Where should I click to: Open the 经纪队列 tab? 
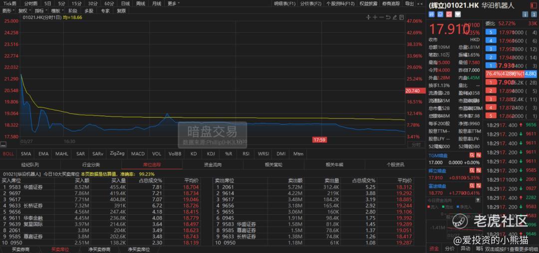click(30, 164)
